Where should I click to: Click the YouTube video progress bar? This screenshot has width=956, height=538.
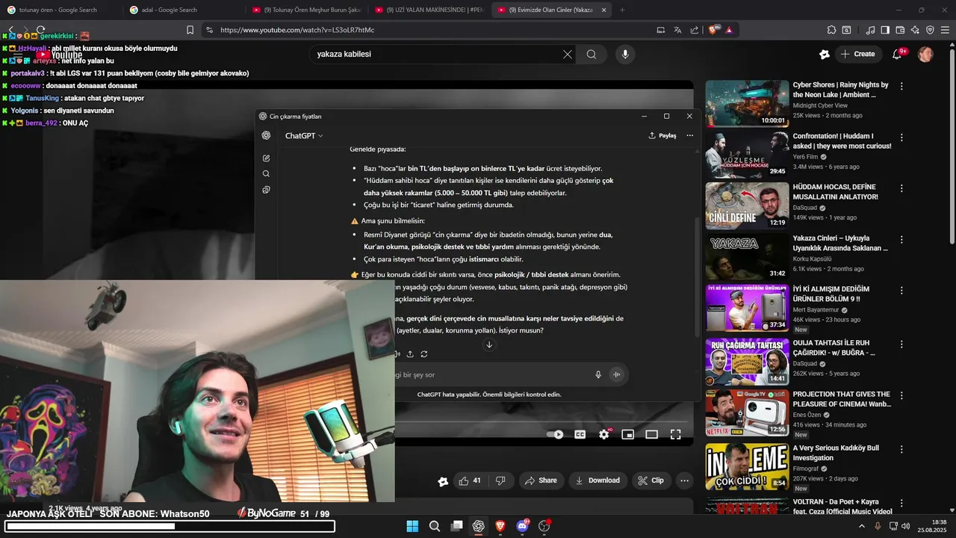tap(544, 423)
